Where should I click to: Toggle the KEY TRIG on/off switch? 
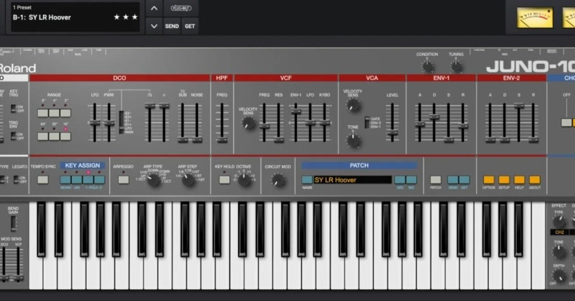[x=13, y=108]
